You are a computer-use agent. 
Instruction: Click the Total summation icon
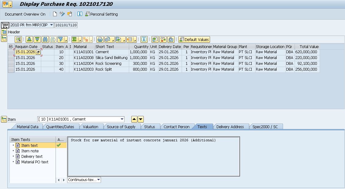[74, 39]
